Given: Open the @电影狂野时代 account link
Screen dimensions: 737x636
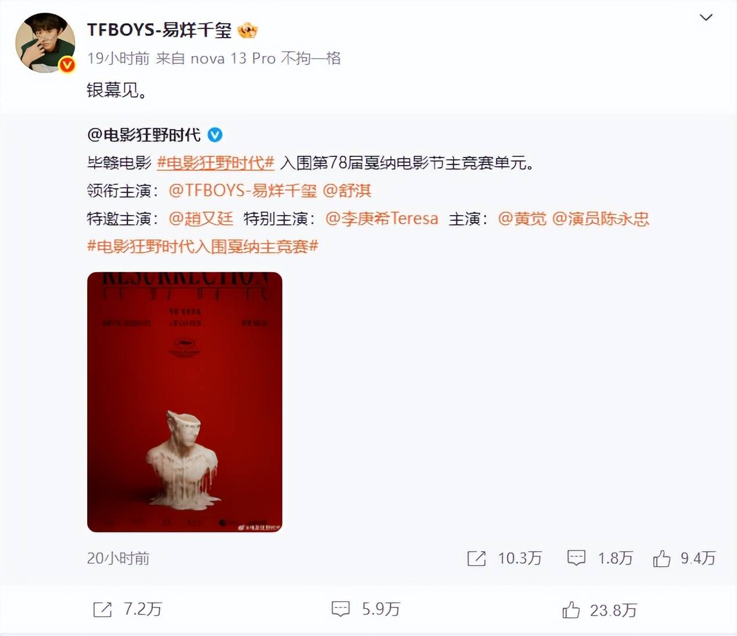Looking at the screenshot, I should pyautogui.click(x=144, y=135).
